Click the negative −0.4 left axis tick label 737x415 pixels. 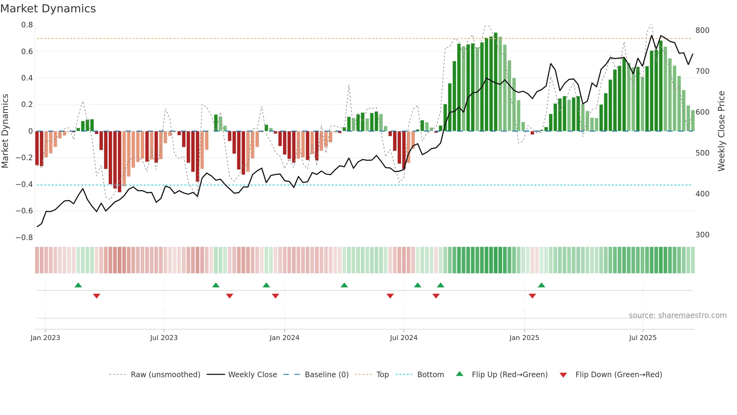[24, 184]
